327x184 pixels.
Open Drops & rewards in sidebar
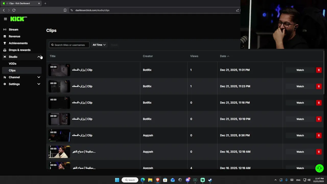[20, 50]
